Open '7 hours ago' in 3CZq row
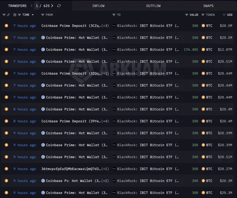 tap(25, 26)
